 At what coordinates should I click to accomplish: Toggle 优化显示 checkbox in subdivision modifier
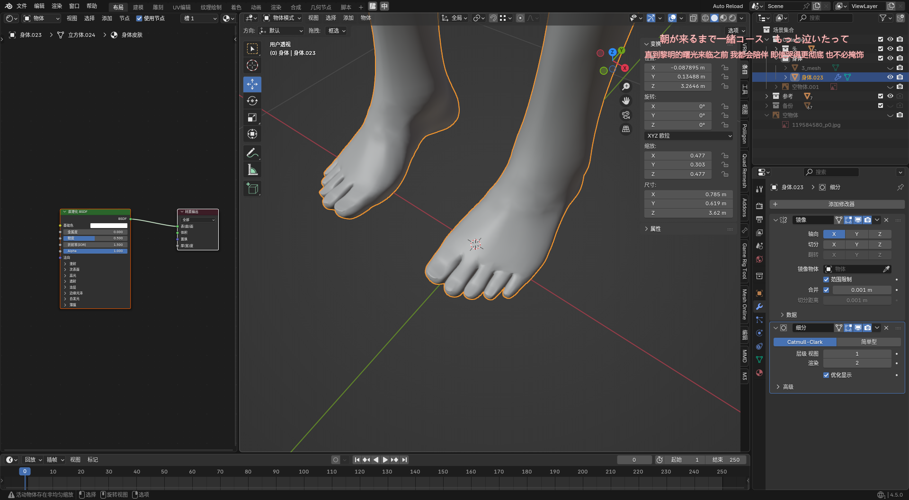[826, 375]
